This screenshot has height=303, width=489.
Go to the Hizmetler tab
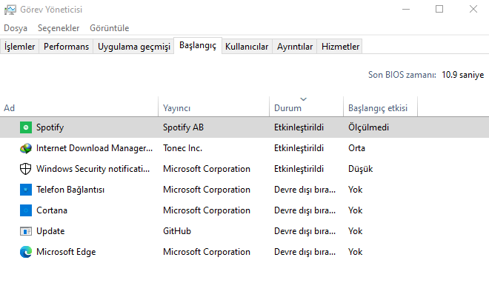click(x=340, y=47)
